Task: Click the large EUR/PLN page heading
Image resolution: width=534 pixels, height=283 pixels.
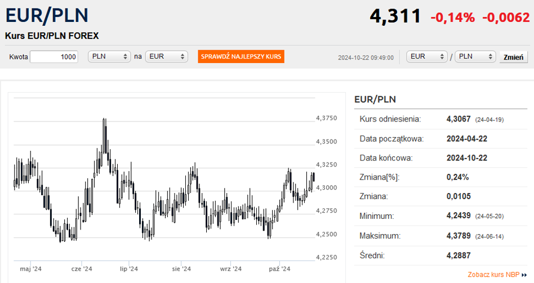Action: point(47,15)
